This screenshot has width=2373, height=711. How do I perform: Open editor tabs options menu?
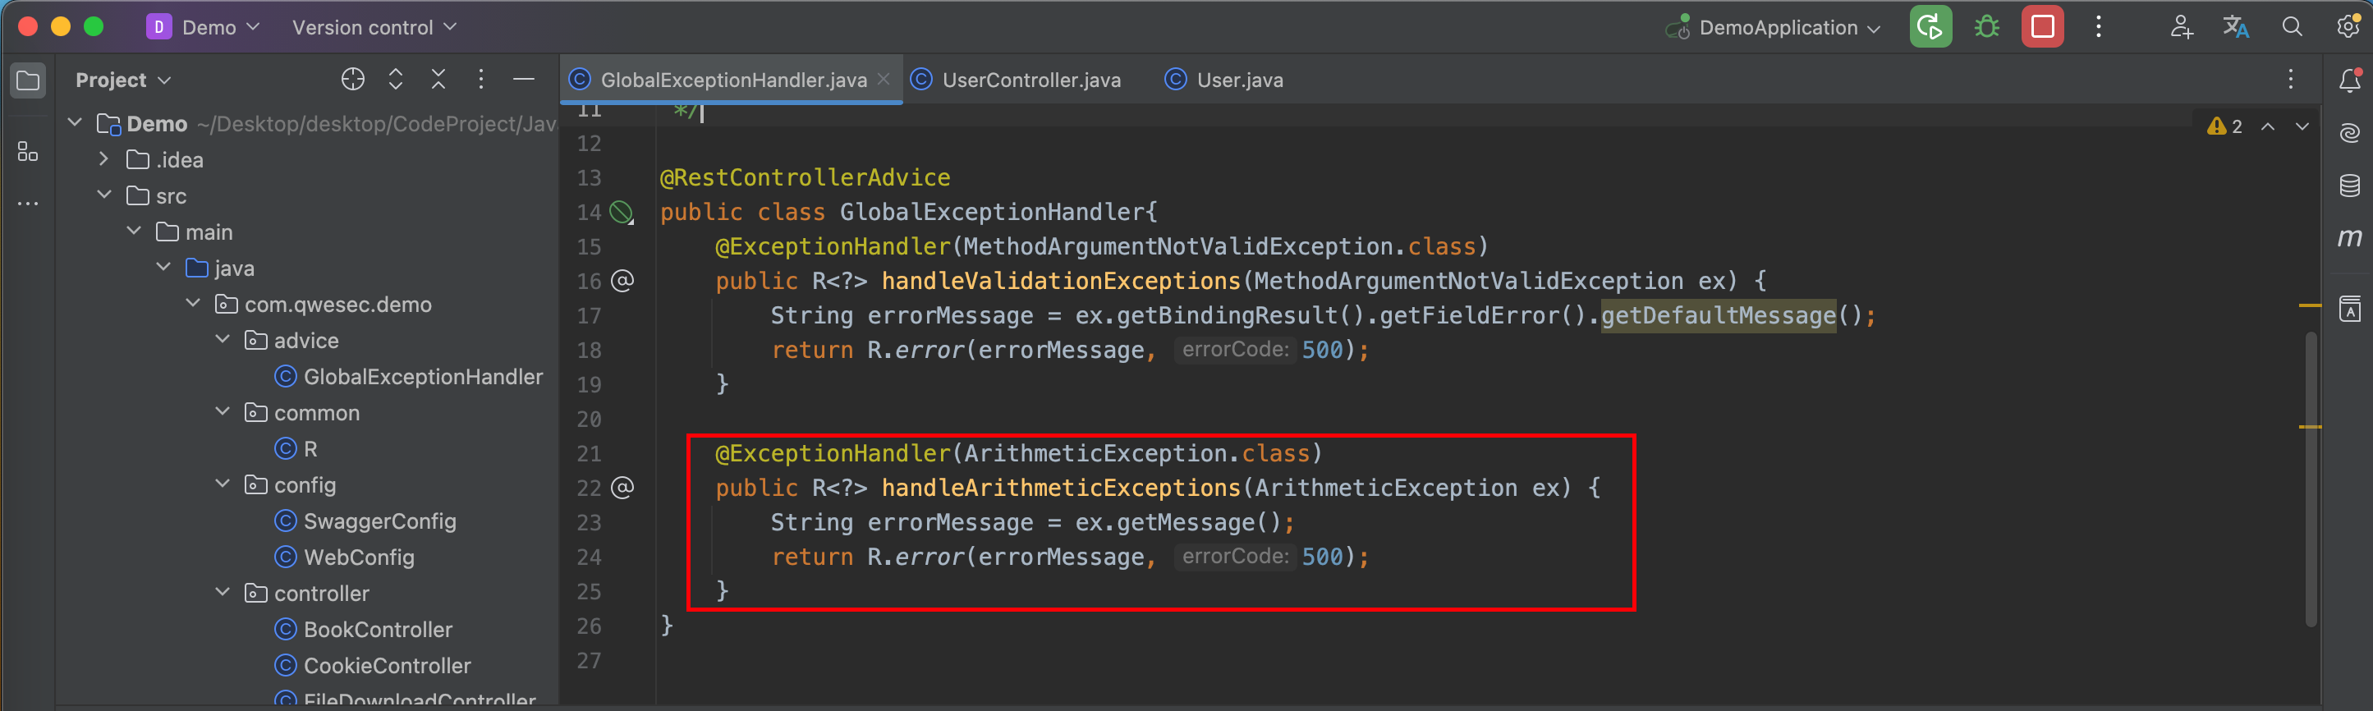(2290, 80)
